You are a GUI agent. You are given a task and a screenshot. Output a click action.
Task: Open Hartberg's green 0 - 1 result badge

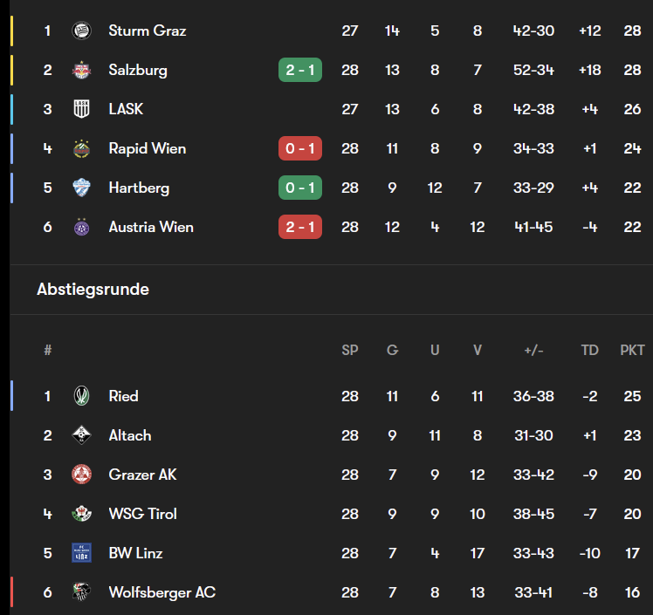point(300,188)
